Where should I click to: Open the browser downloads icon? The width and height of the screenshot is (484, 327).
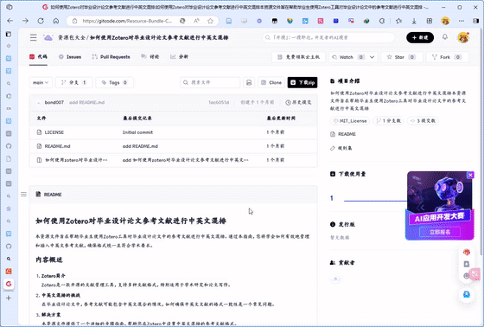click(x=414, y=21)
